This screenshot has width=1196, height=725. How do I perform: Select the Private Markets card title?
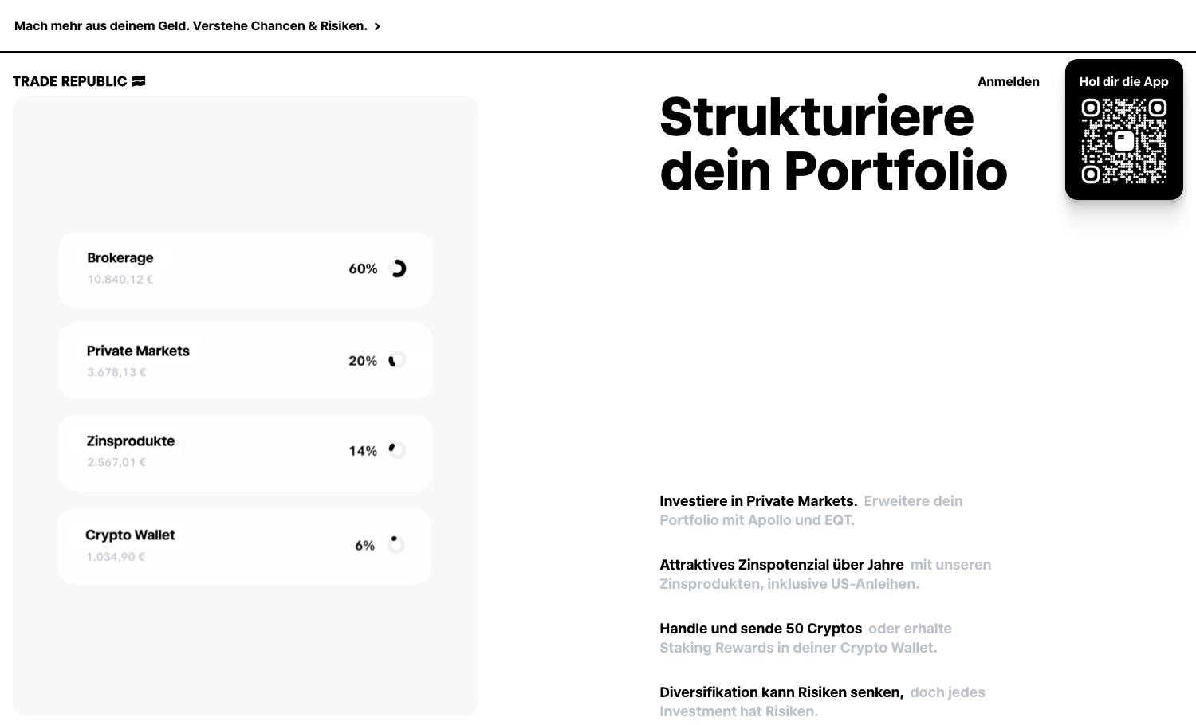click(138, 351)
